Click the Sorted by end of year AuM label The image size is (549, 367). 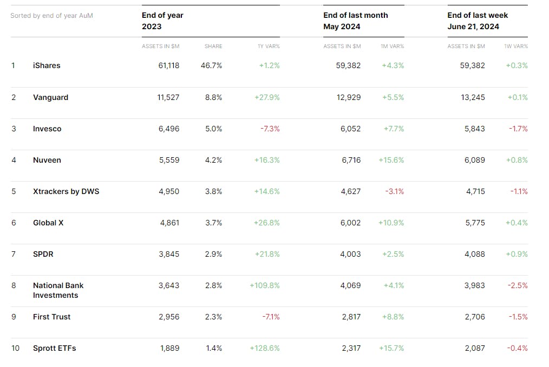click(x=51, y=16)
